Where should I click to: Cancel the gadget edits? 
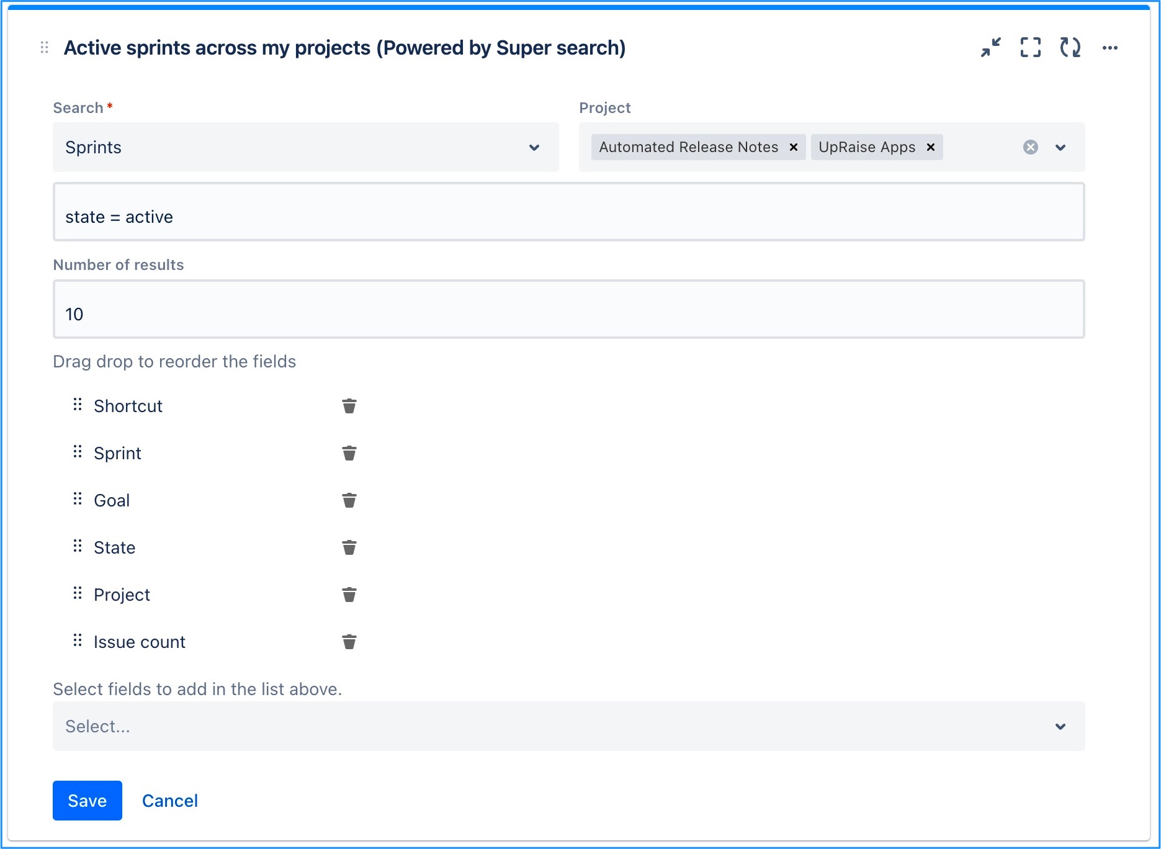pyautogui.click(x=170, y=801)
